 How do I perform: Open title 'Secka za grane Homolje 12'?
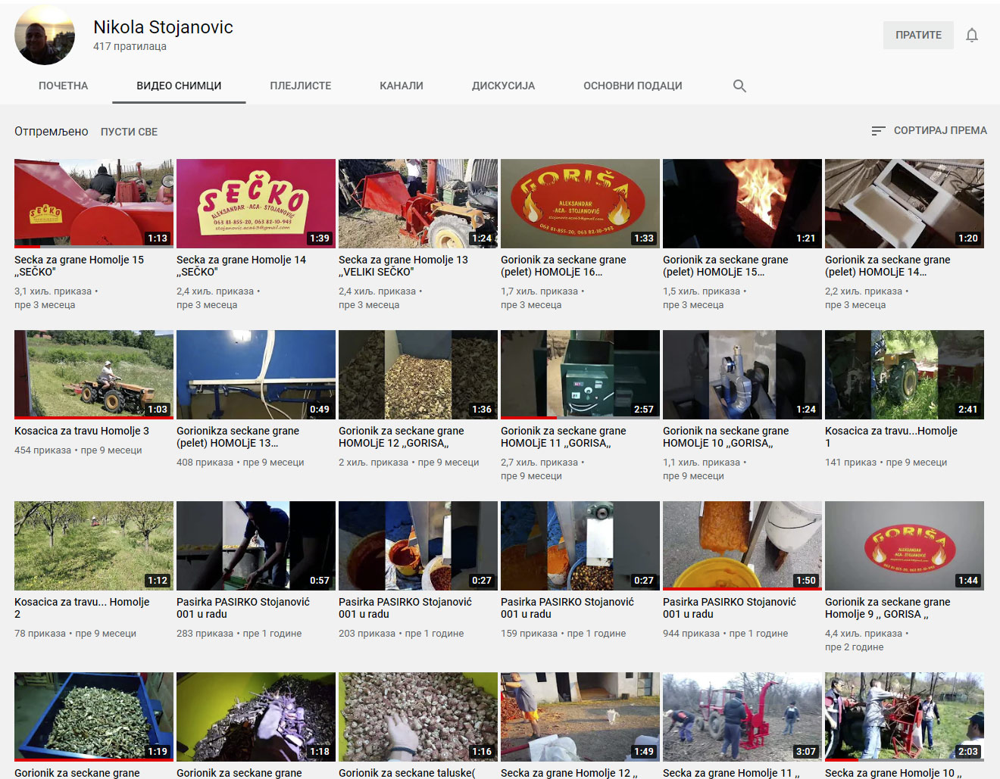coord(569,773)
